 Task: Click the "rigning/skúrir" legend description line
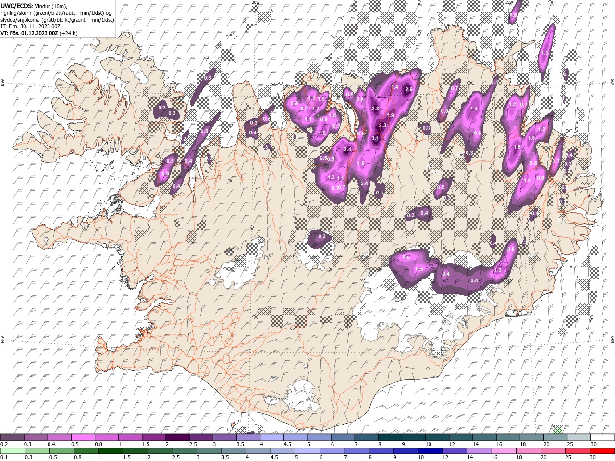[56, 13]
